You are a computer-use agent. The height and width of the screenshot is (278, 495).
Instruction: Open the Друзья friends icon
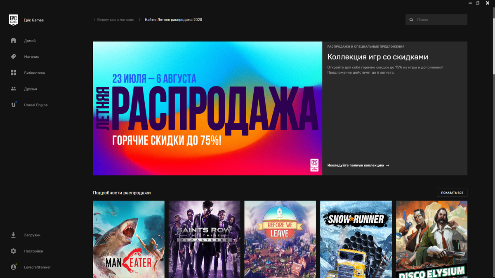(13, 89)
